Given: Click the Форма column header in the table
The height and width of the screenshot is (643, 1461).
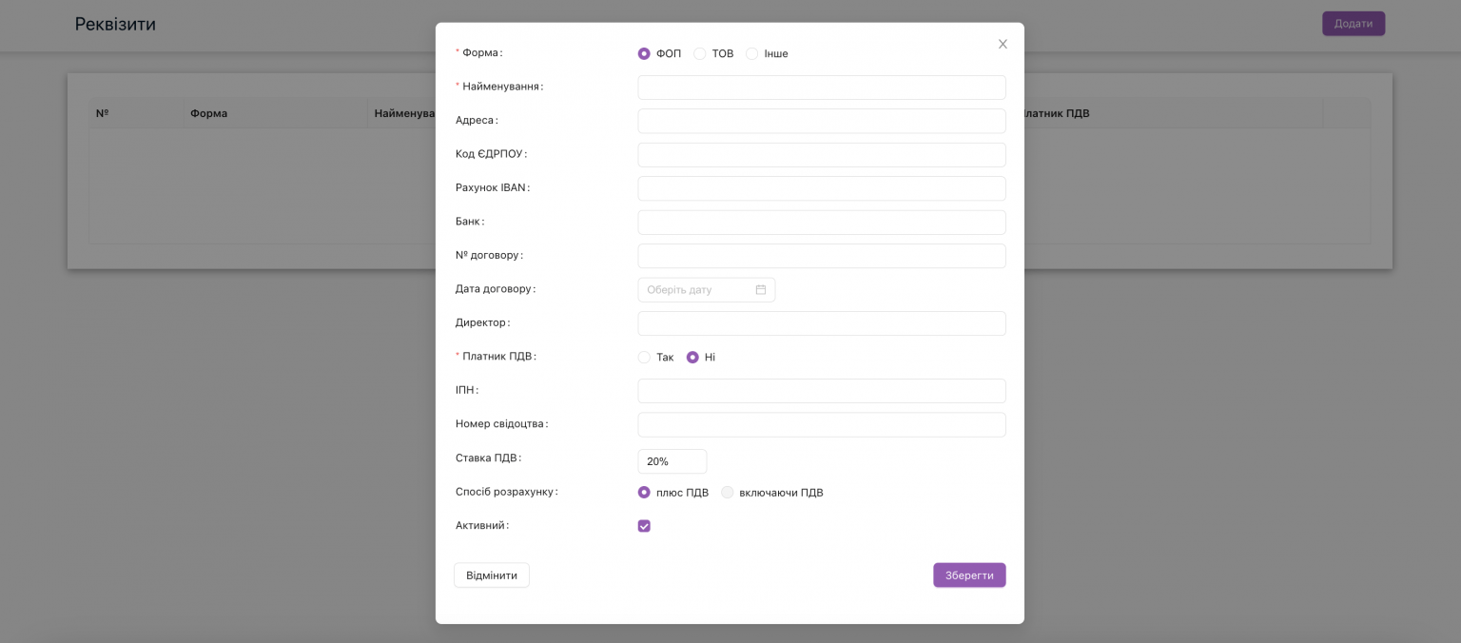Looking at the screenshot, I should pos(208,113).
